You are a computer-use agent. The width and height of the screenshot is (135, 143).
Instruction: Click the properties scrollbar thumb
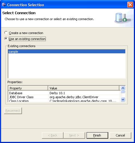(123, 92)
